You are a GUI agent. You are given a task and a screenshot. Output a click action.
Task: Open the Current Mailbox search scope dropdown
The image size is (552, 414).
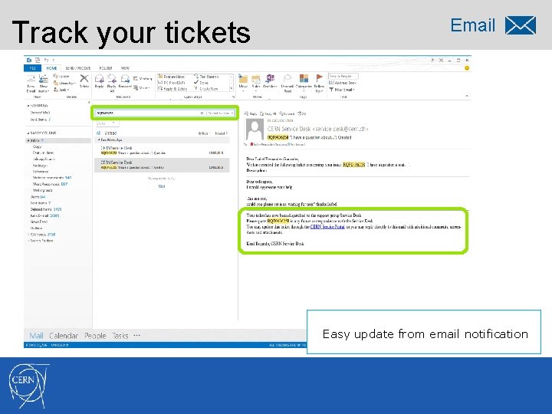220,113
